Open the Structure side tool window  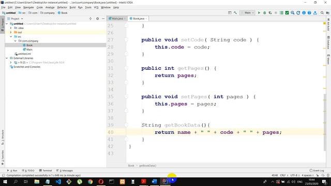(3, 137)
